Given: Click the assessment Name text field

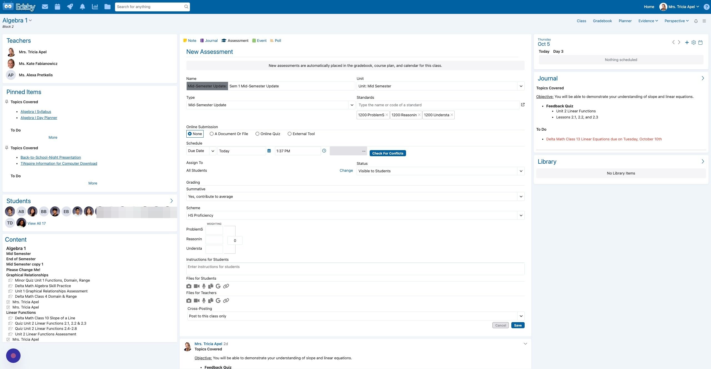Looking at the screenshot, I should [x=291, y=86].
